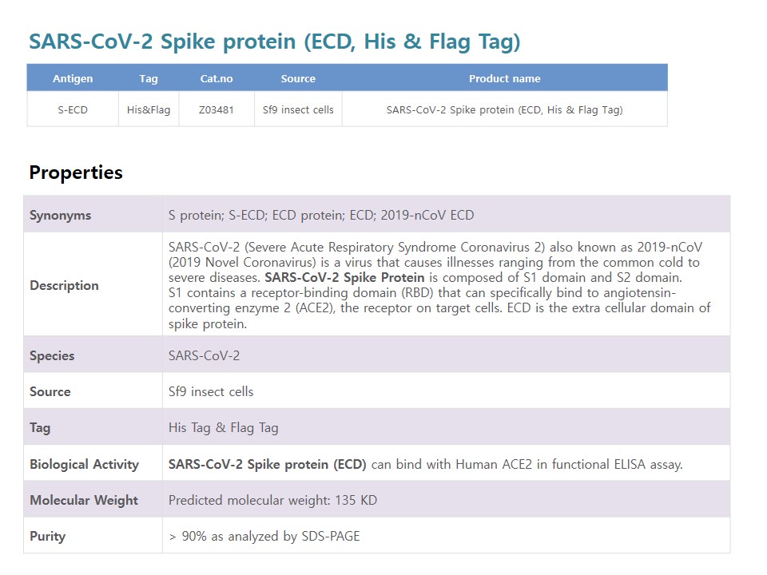Image resolution: width=767 pixels, height=575 pixels.
Task: Select the Biological Activity row label
Action: click(x=84, y=465)
